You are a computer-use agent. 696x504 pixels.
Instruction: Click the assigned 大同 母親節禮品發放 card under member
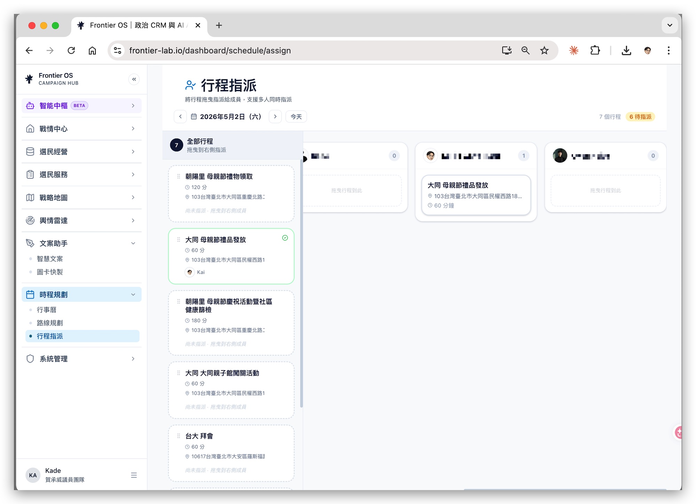tap(476, 195)
